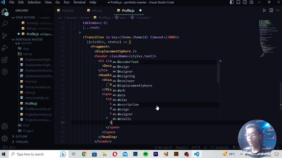Open the Go menu

[58, 2]
